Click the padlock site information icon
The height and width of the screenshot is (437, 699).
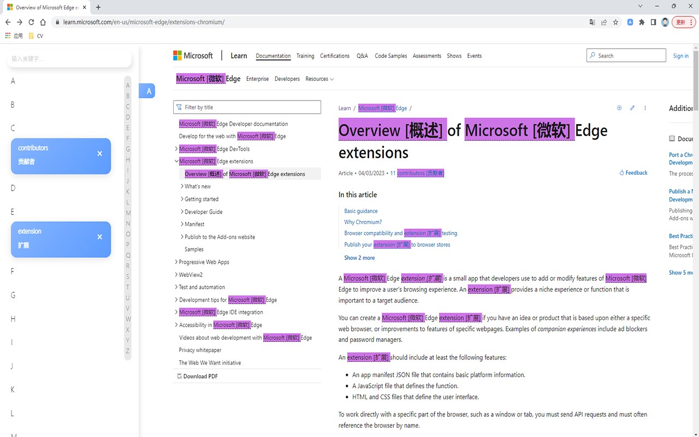coord(57,22)
